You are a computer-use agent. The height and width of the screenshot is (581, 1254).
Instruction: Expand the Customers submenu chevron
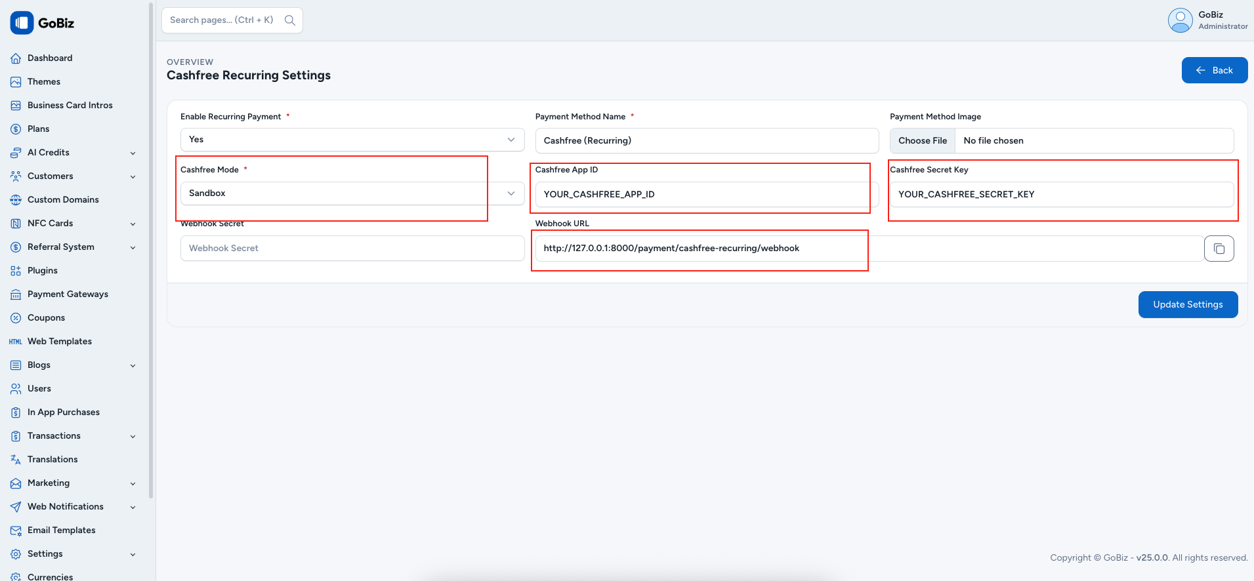coord(133,177)
